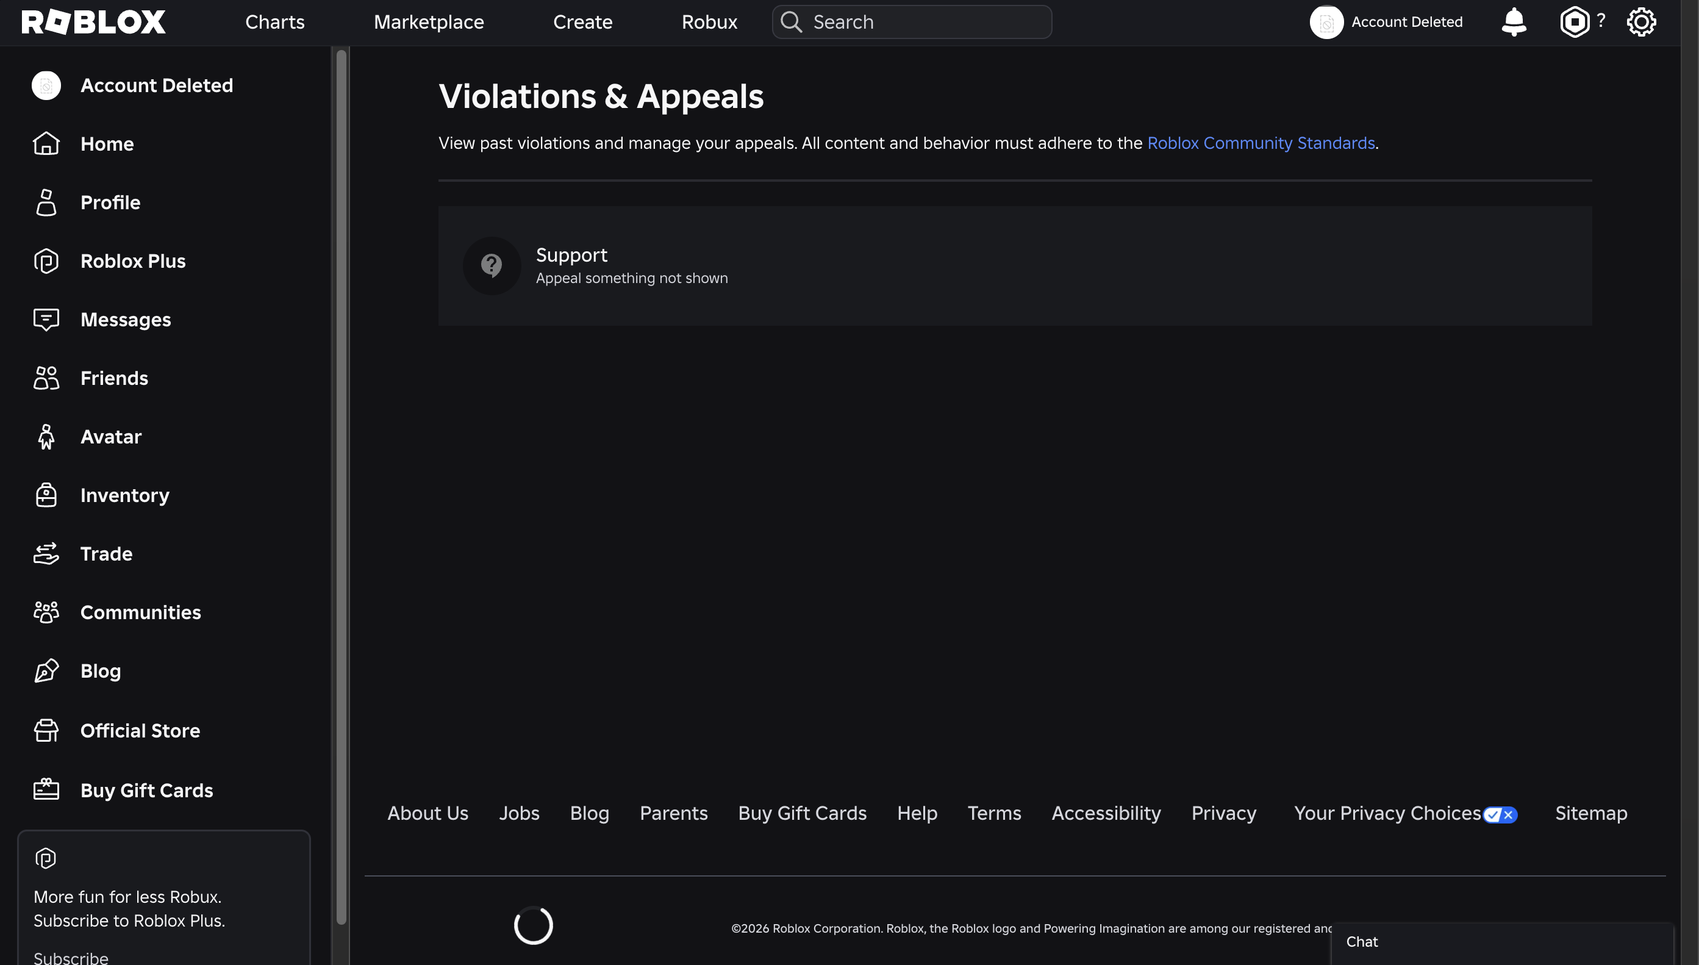Click the Search input field

[912, 22]
